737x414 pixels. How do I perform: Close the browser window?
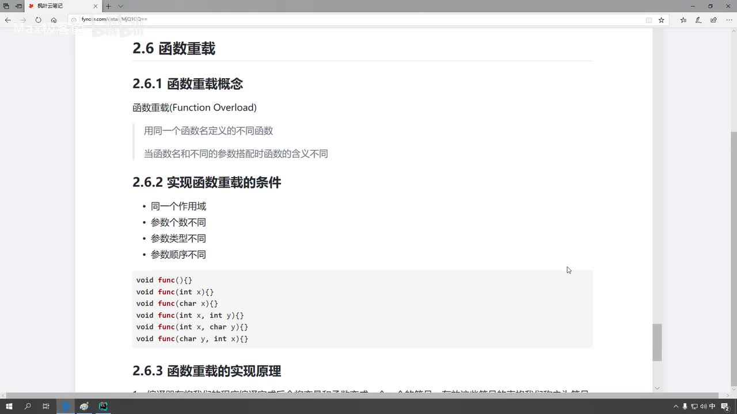click(727, 6)
